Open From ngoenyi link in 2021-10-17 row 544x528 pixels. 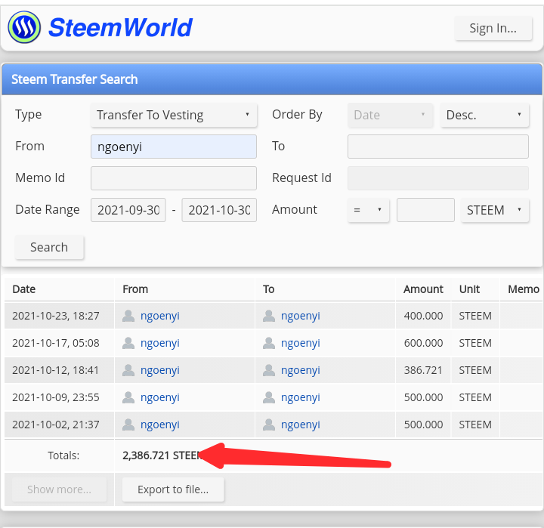(x=160, y=343)
